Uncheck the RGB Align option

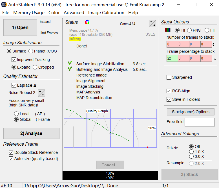tap(169, 91)
